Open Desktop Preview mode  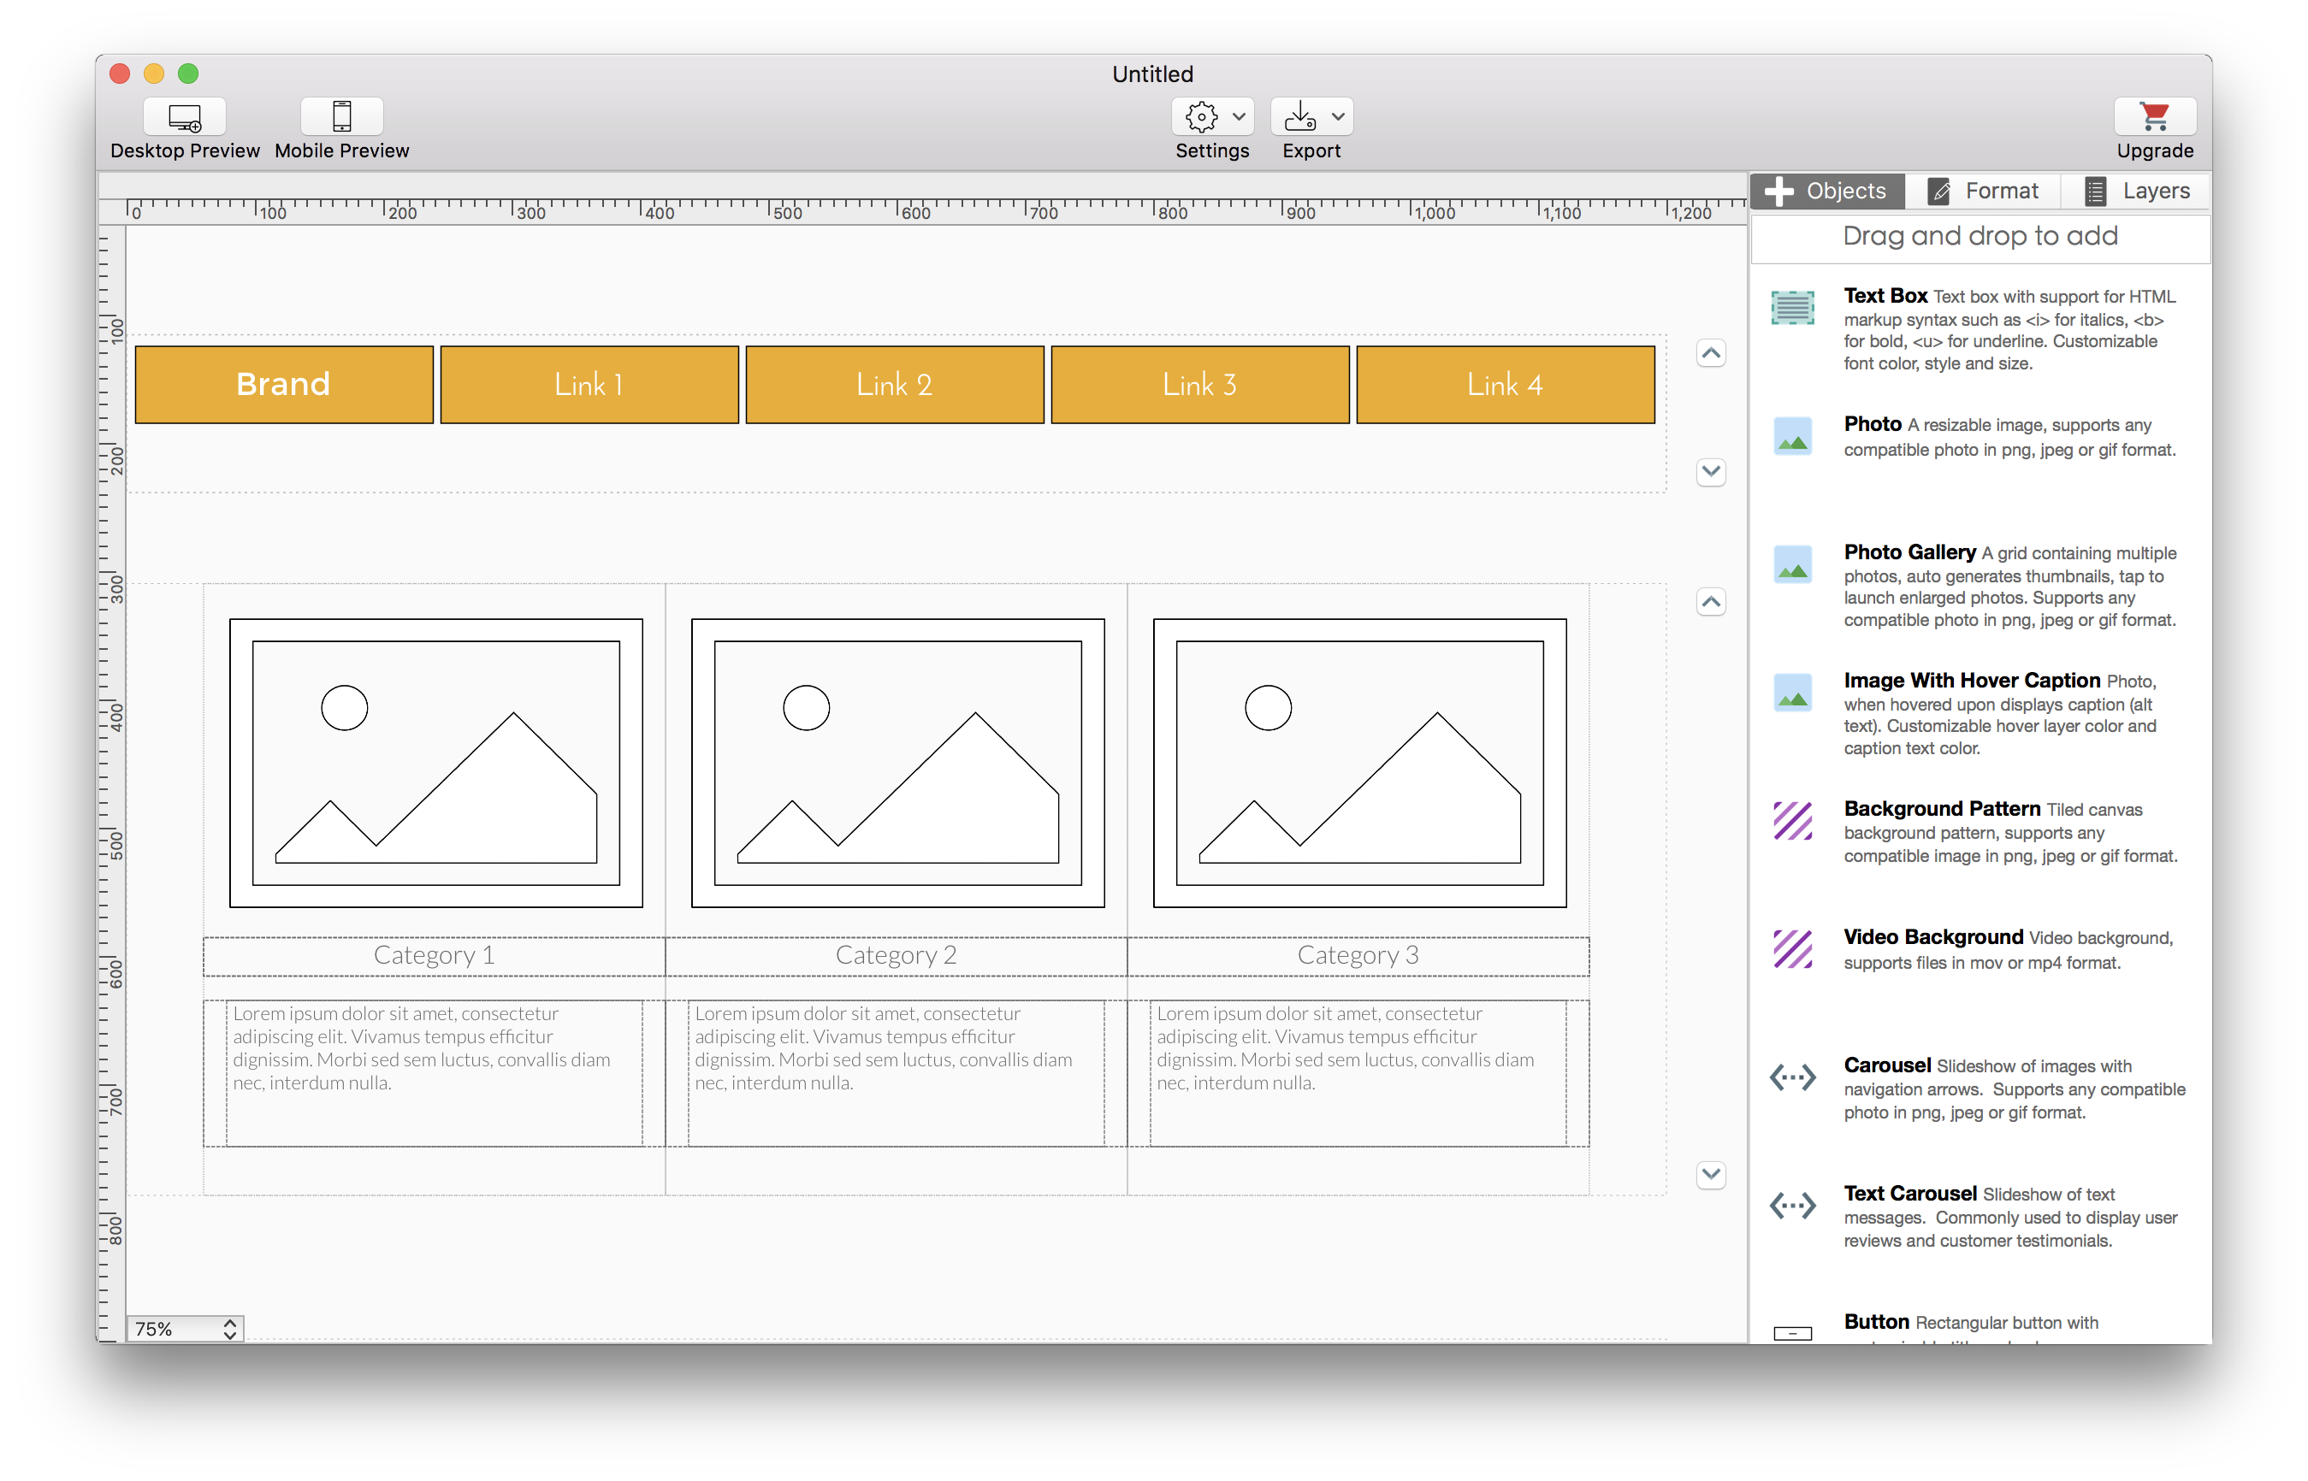tap(185, 117)
